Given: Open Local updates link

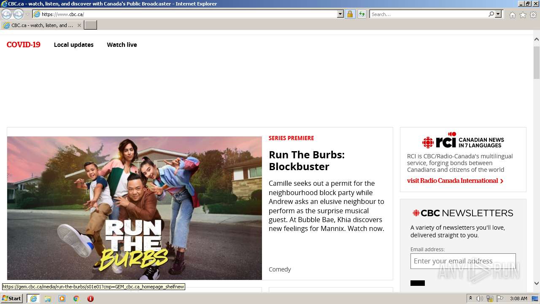Looking at the screenshot, I should (x=74, y=45).
